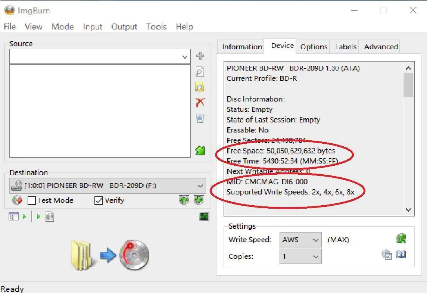The image size is (427, 293).
Task: Click the device info scrollbar thumb
Action: [x=408, y=85]
